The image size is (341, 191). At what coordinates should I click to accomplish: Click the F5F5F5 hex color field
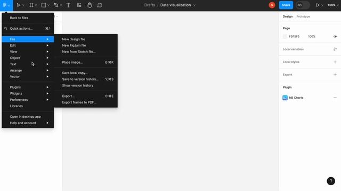tap(294, 37)
